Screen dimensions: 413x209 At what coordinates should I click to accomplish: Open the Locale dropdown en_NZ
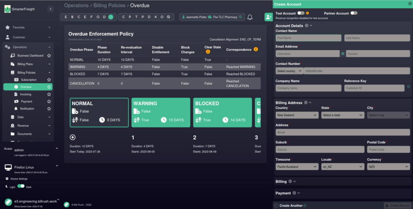point(343,167)
